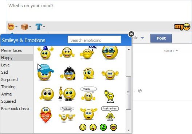Image resolution: width=192 pixels, height=134 pixels.
Task: Select the party hat smiley
Action: point(46,53)
